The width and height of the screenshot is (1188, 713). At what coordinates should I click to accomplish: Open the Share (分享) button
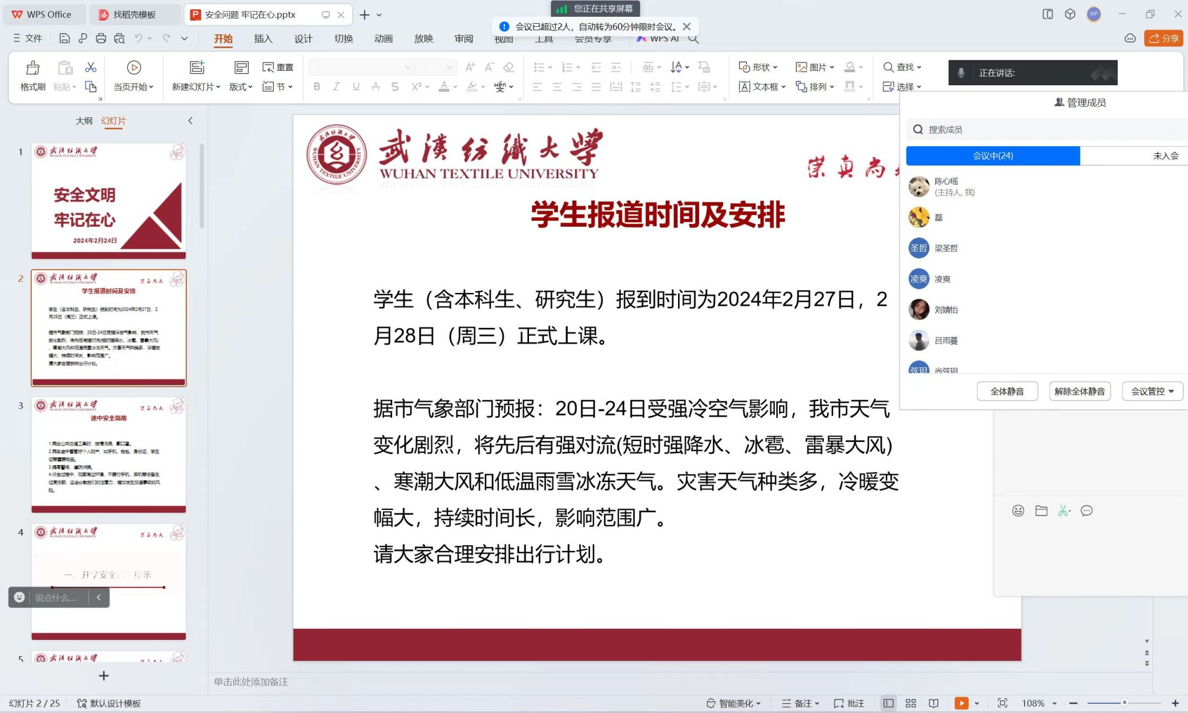click(x=1163, y=38)
